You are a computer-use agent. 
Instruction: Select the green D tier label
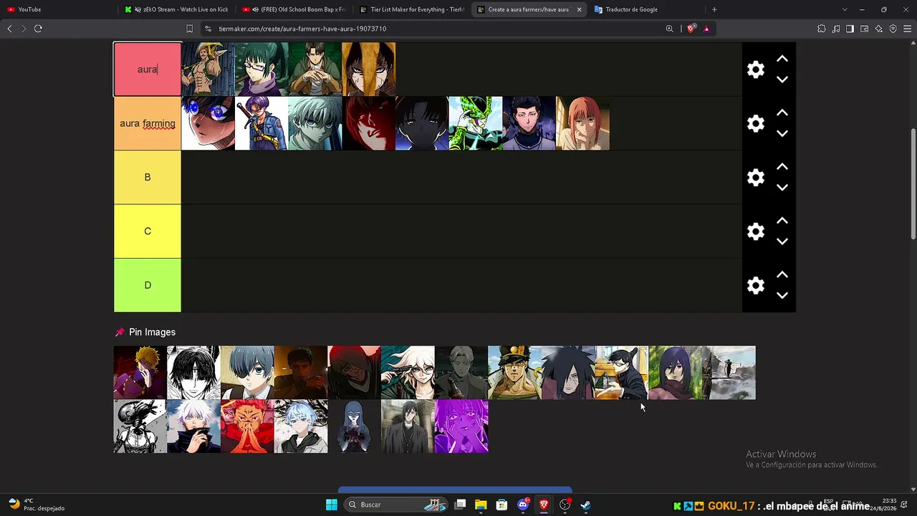[148, 285]
